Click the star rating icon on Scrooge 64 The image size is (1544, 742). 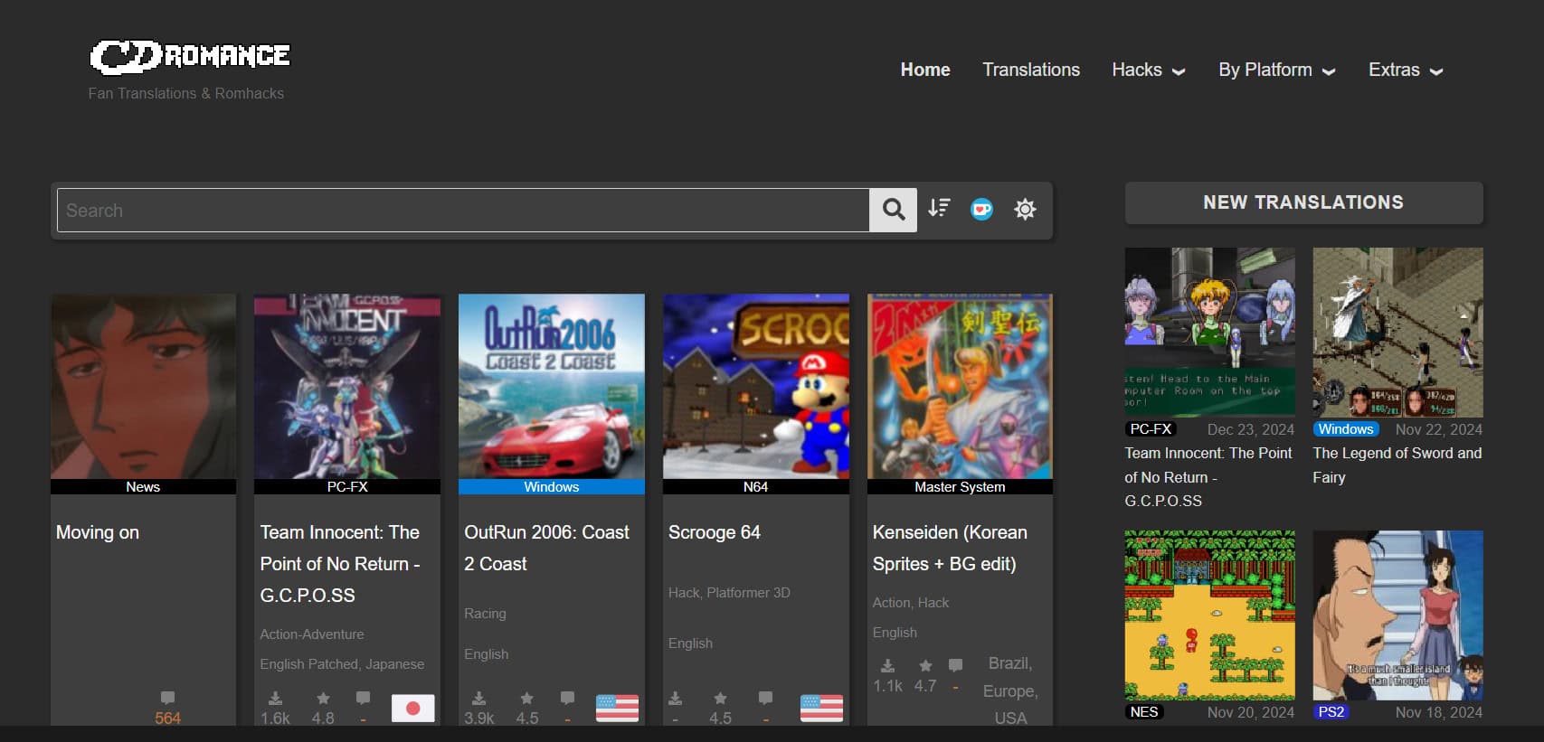(x=720, y=699)
